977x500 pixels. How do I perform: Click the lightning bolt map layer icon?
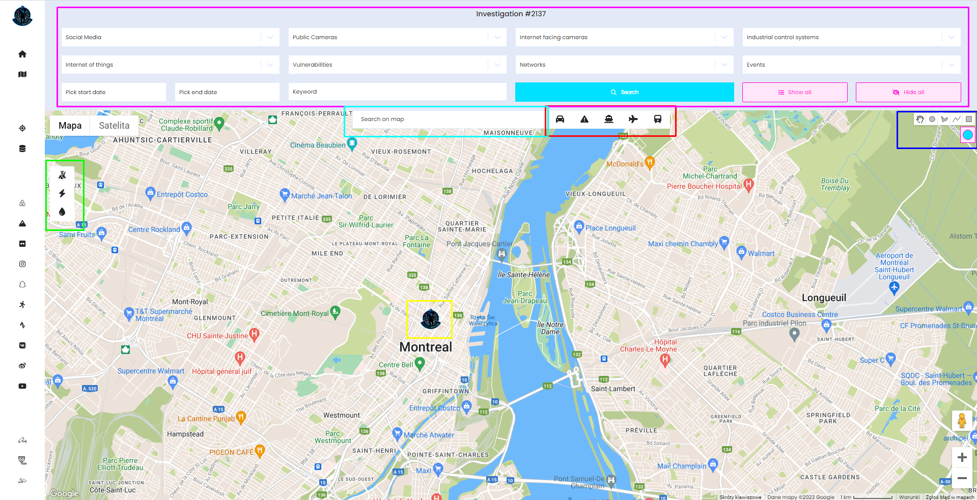pos(62,193)
